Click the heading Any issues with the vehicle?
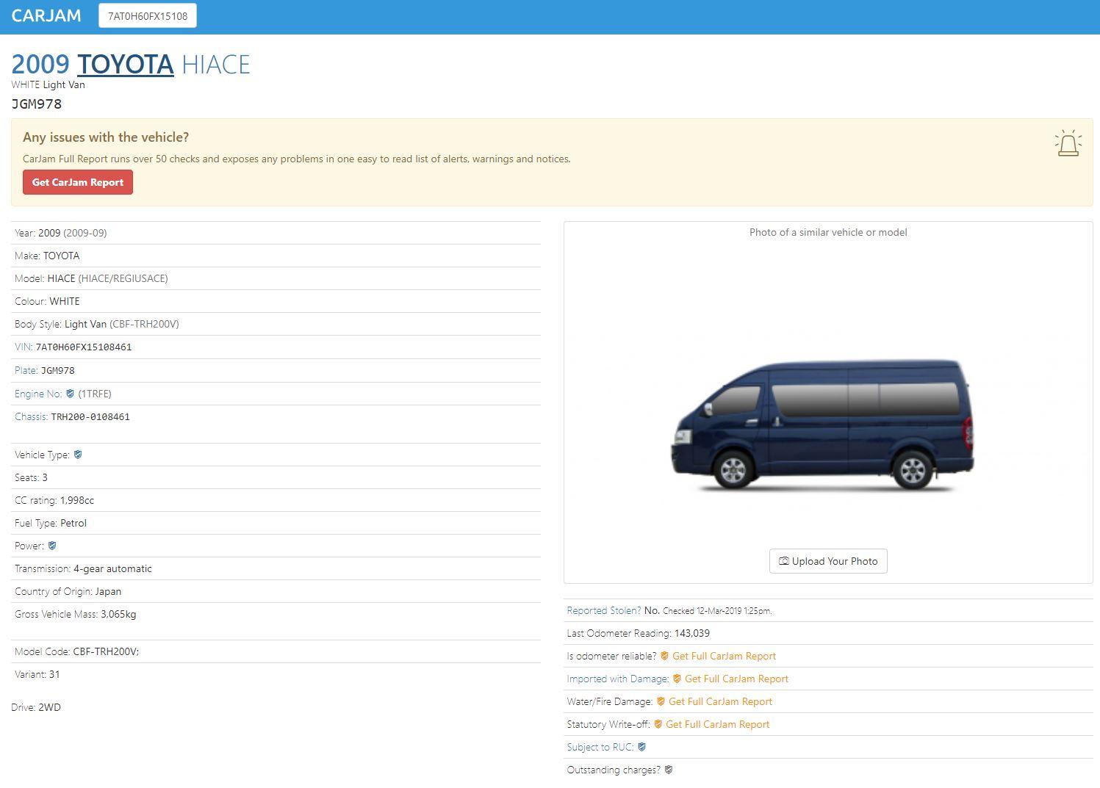Image resolution: width=1100 pixels, height=788 pixels. (x=106, y=137)
